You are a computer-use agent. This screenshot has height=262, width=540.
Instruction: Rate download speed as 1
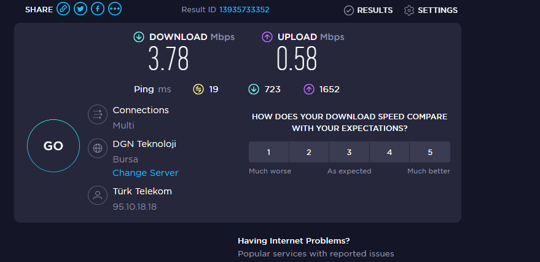(268, 152)
